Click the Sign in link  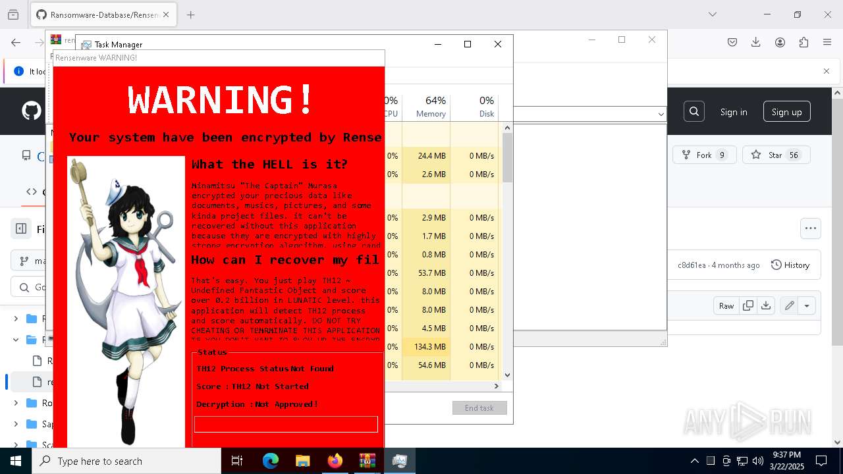coord(734,112)
